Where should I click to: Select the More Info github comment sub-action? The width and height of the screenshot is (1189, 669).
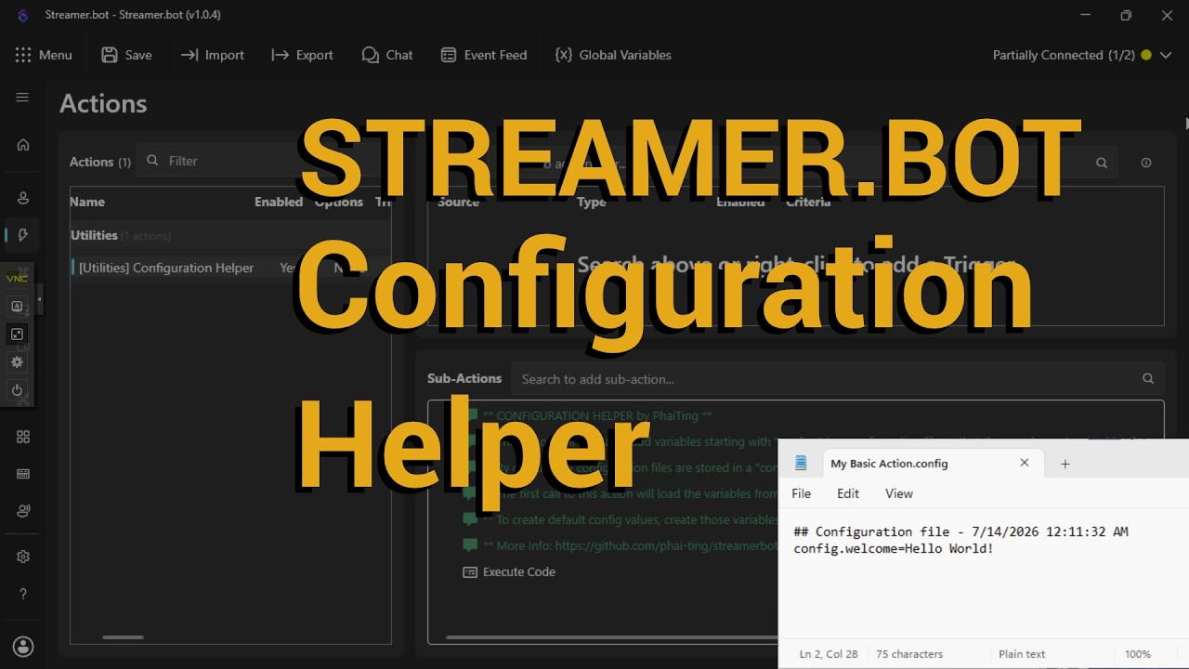[x=621, y=545]
